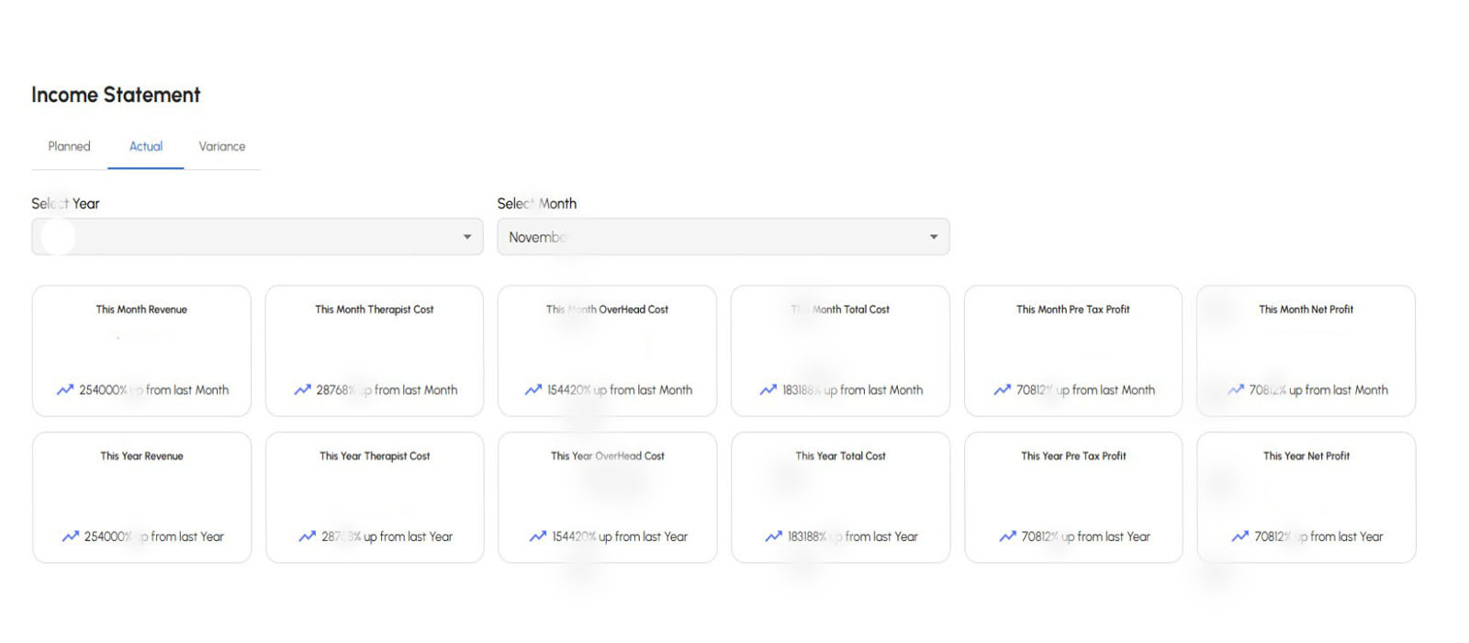
Task: Click trend arrow in This Month Pre Tax Profit
Action: pyautogui.click(x=1003, y=390)
